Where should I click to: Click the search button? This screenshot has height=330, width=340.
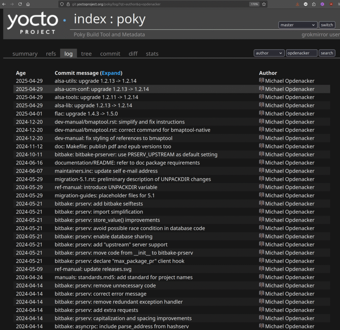[x=327, y=53]
